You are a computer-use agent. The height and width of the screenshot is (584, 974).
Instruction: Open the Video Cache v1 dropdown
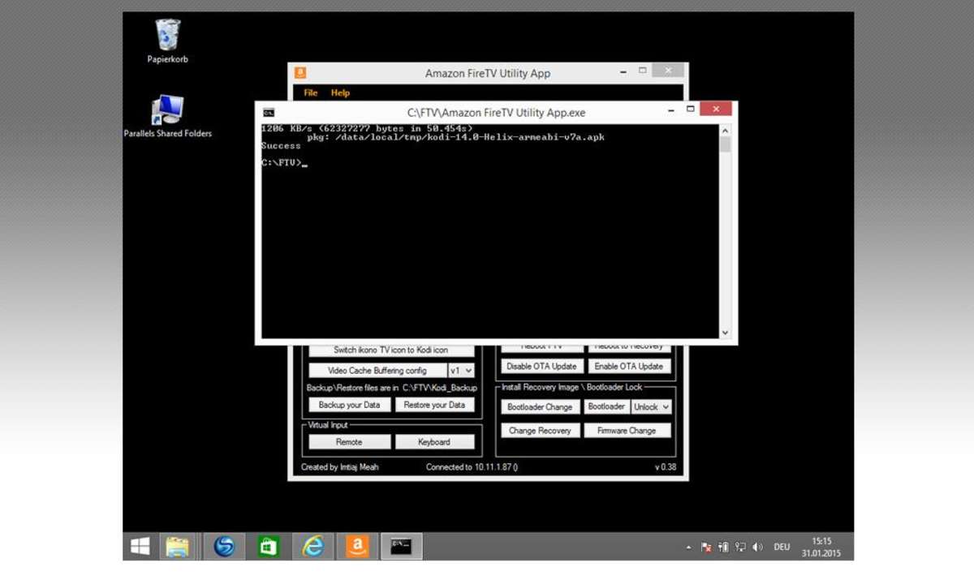(461, 371)
